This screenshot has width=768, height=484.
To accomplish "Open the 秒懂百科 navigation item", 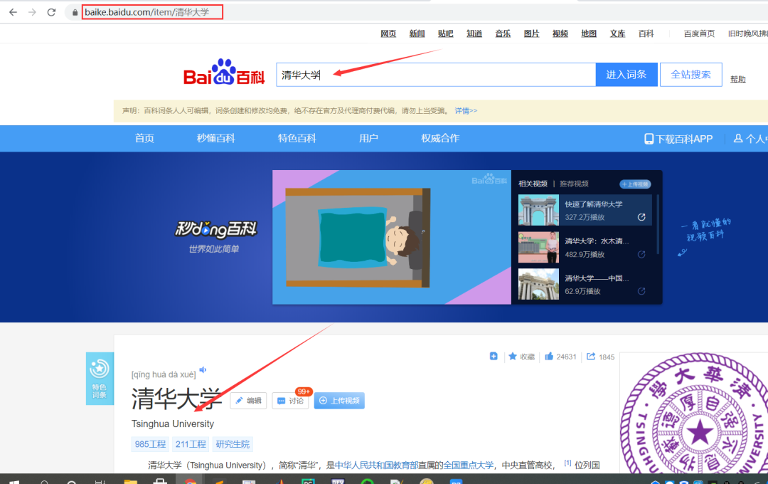I will coord(216,138).
